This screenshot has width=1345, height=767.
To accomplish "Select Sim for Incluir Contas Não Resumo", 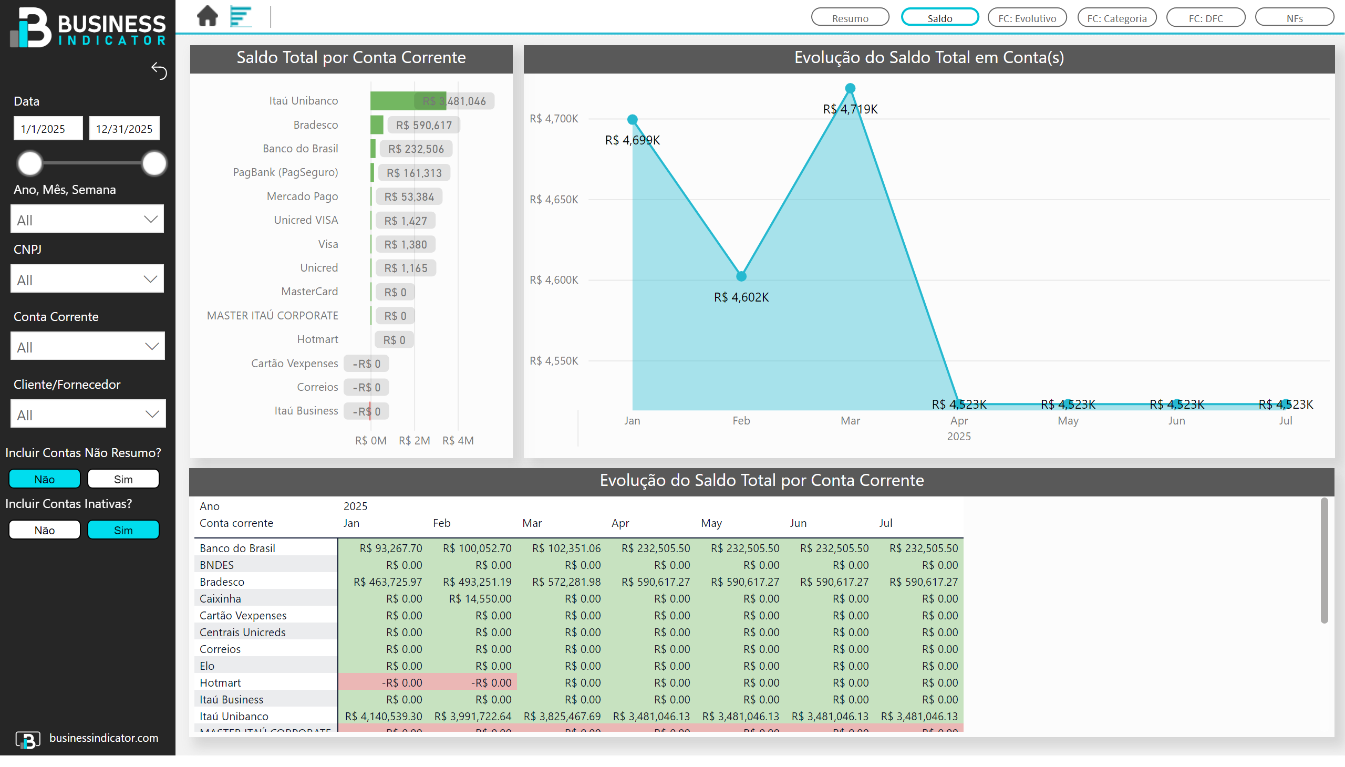I will (123, 479).
